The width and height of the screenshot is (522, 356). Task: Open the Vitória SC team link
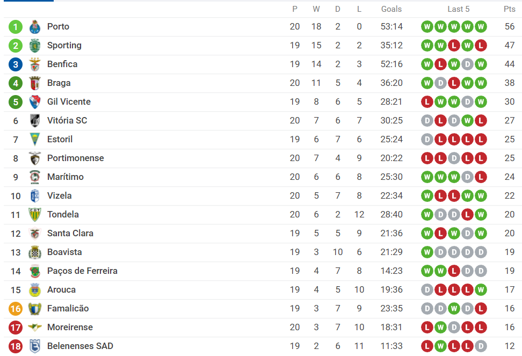click(67, 120)
